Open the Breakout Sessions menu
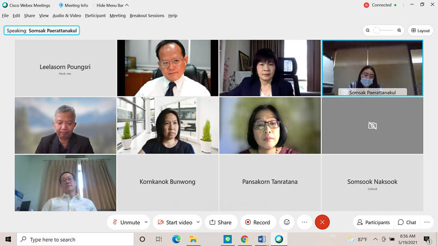 coord(147,16)
